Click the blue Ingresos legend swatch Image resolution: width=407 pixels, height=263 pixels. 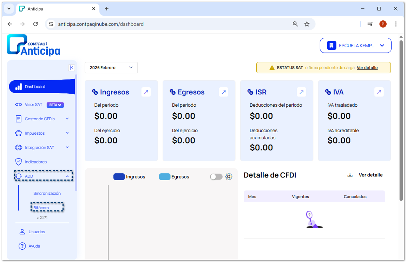[x=119, y=177]
